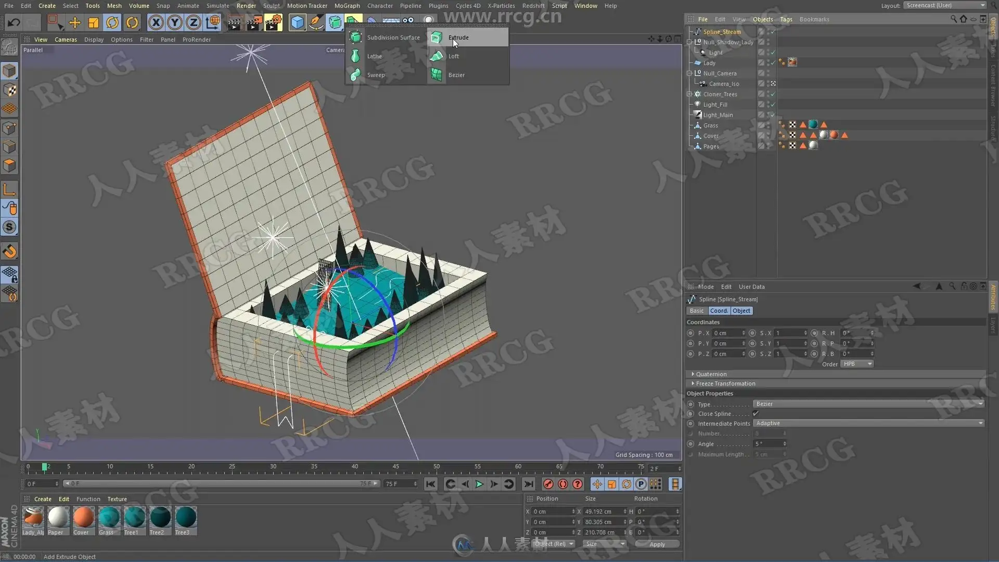Choose Extrude from the generator popup
The width and height of the screenshot is (999, 562).
point(467,37)
